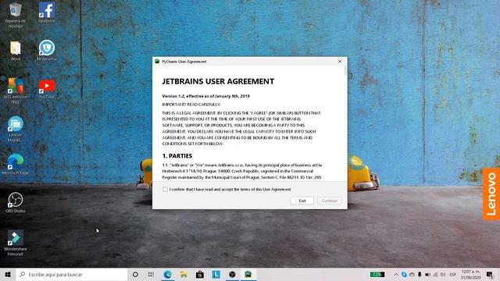Click the microphone tray icon
Viewport: 500px width, 281px height.
(420, 274)
